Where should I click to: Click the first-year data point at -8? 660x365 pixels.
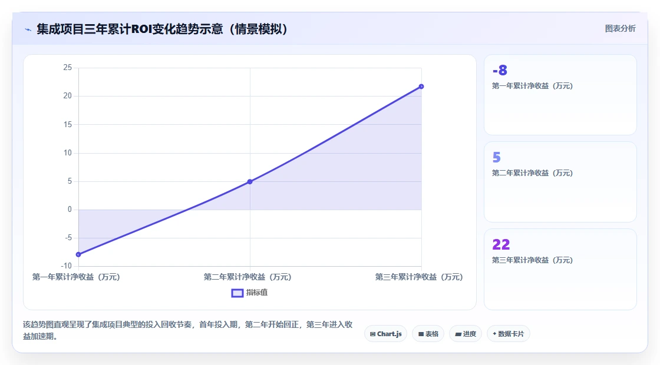click(x=78, y=254)
